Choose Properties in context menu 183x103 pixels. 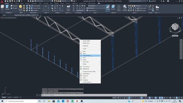point(90,80)
